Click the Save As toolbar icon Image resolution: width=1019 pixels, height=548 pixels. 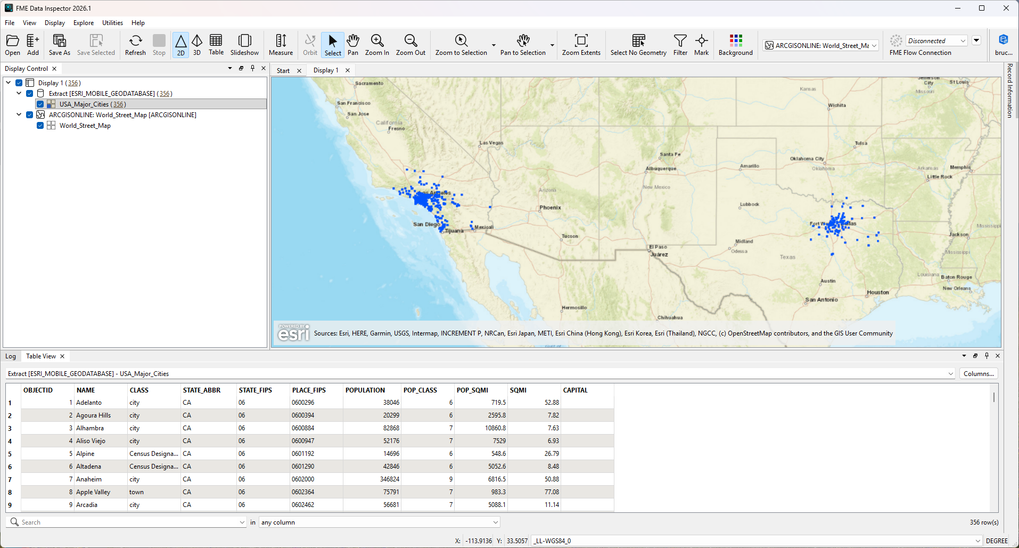pos(60,45)
